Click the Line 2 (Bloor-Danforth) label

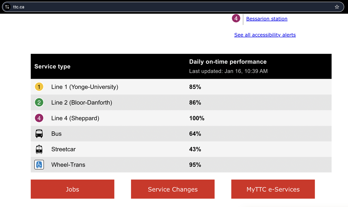coord(82,102)
